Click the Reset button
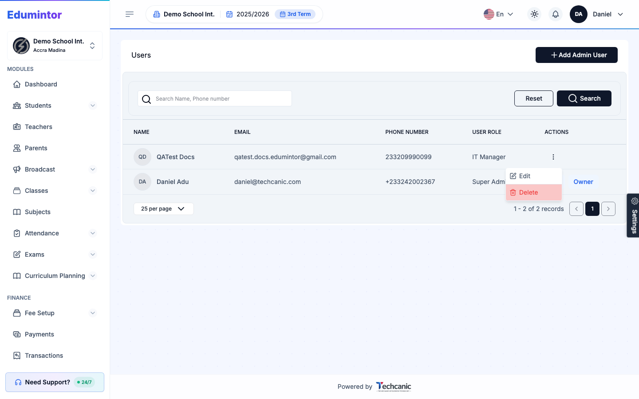 tap(534, 98)
